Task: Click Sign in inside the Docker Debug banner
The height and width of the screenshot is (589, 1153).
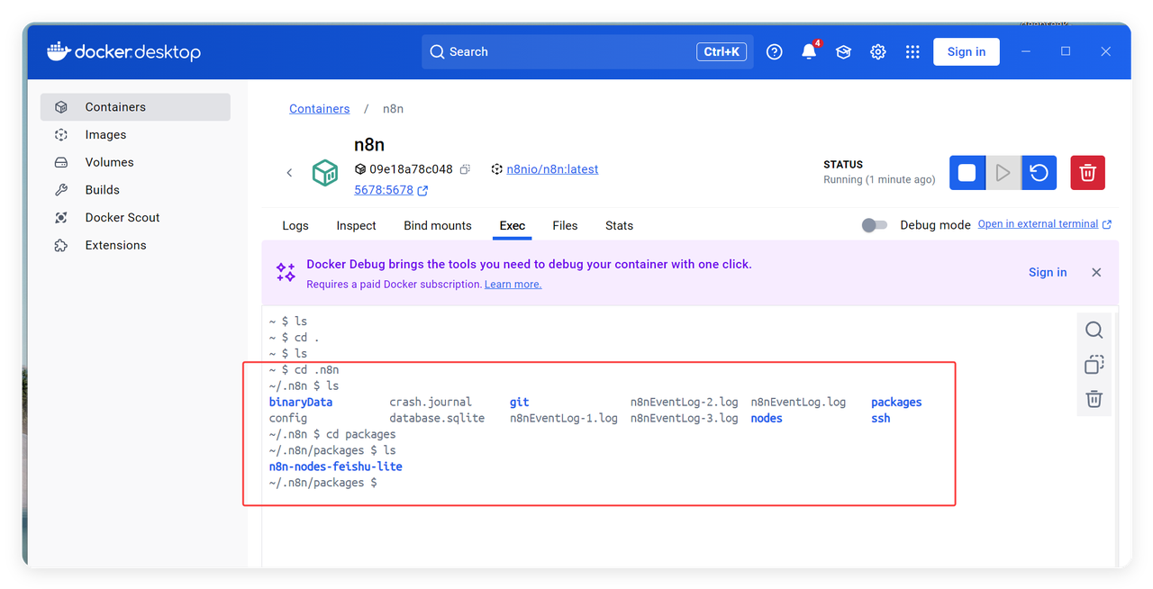Action: 1048,272
